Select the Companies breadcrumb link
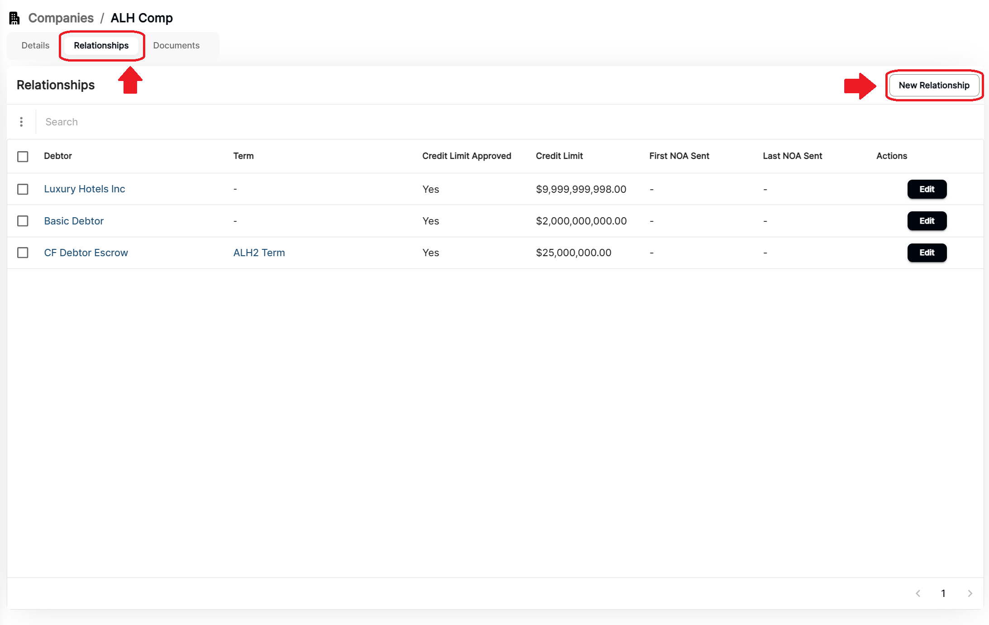 click(61, 18)
